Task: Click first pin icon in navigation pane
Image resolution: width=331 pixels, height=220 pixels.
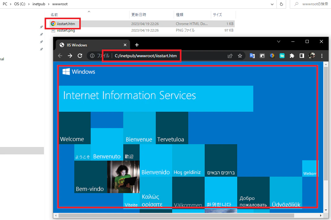Action: pos(41,27)
